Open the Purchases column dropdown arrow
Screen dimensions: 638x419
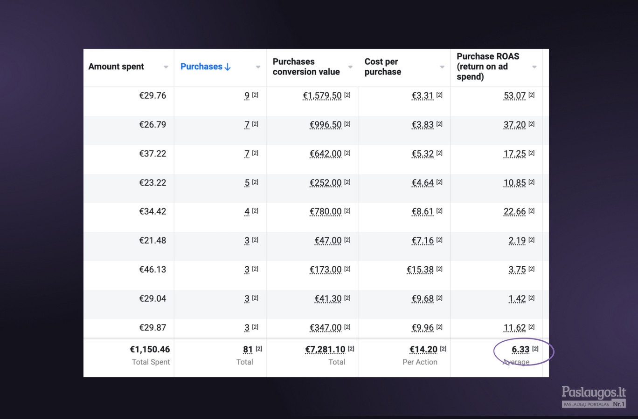click(x=258, y=67)
